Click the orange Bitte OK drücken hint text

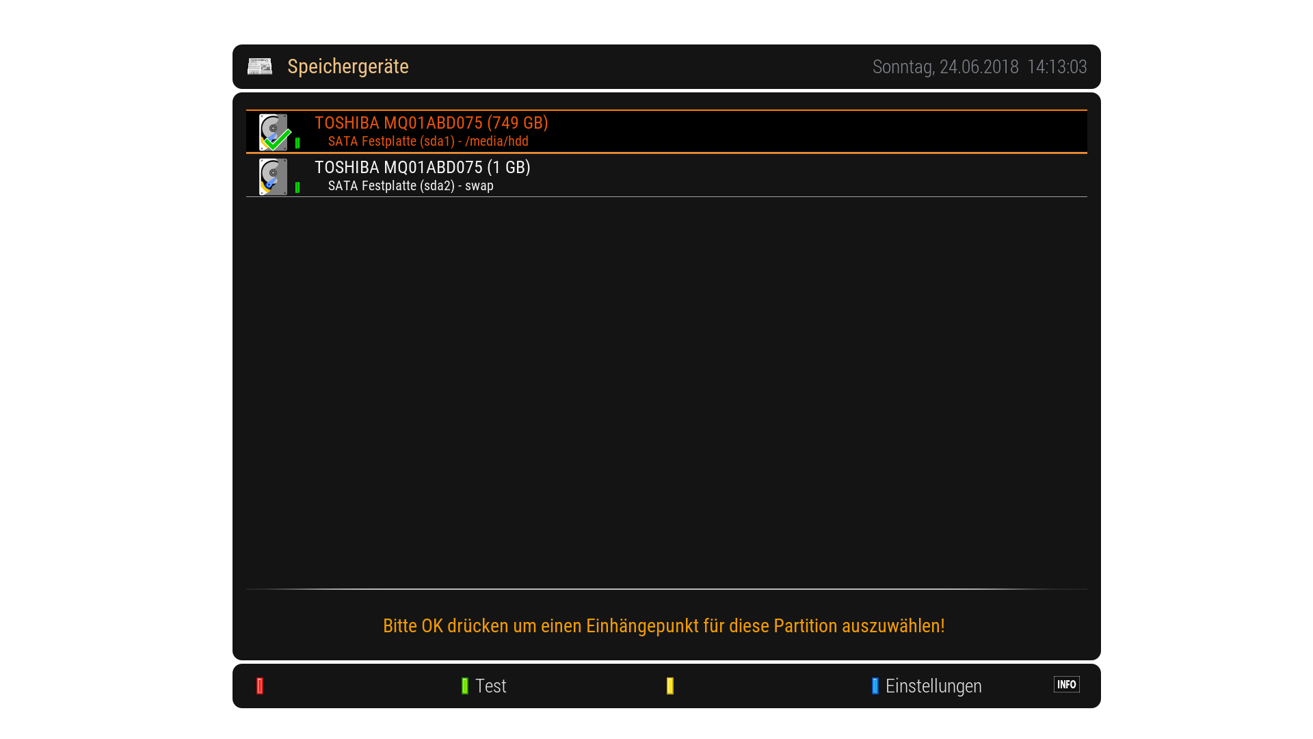pyautogui.click(x=663, y=626)
